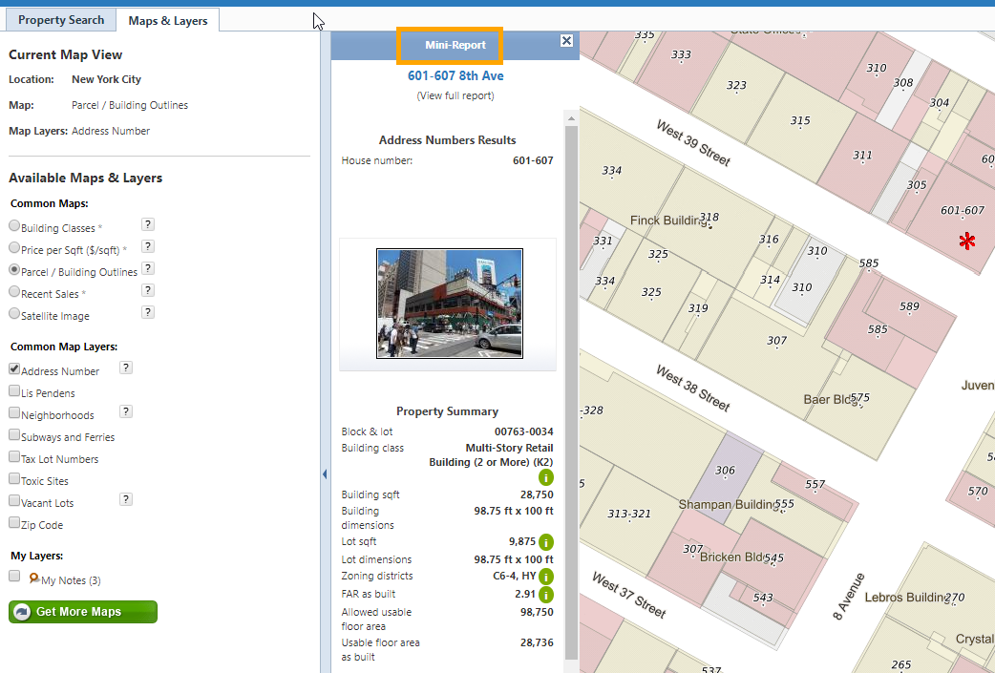
Task: Open help for Building Classes map
Action: pos(148,224)
